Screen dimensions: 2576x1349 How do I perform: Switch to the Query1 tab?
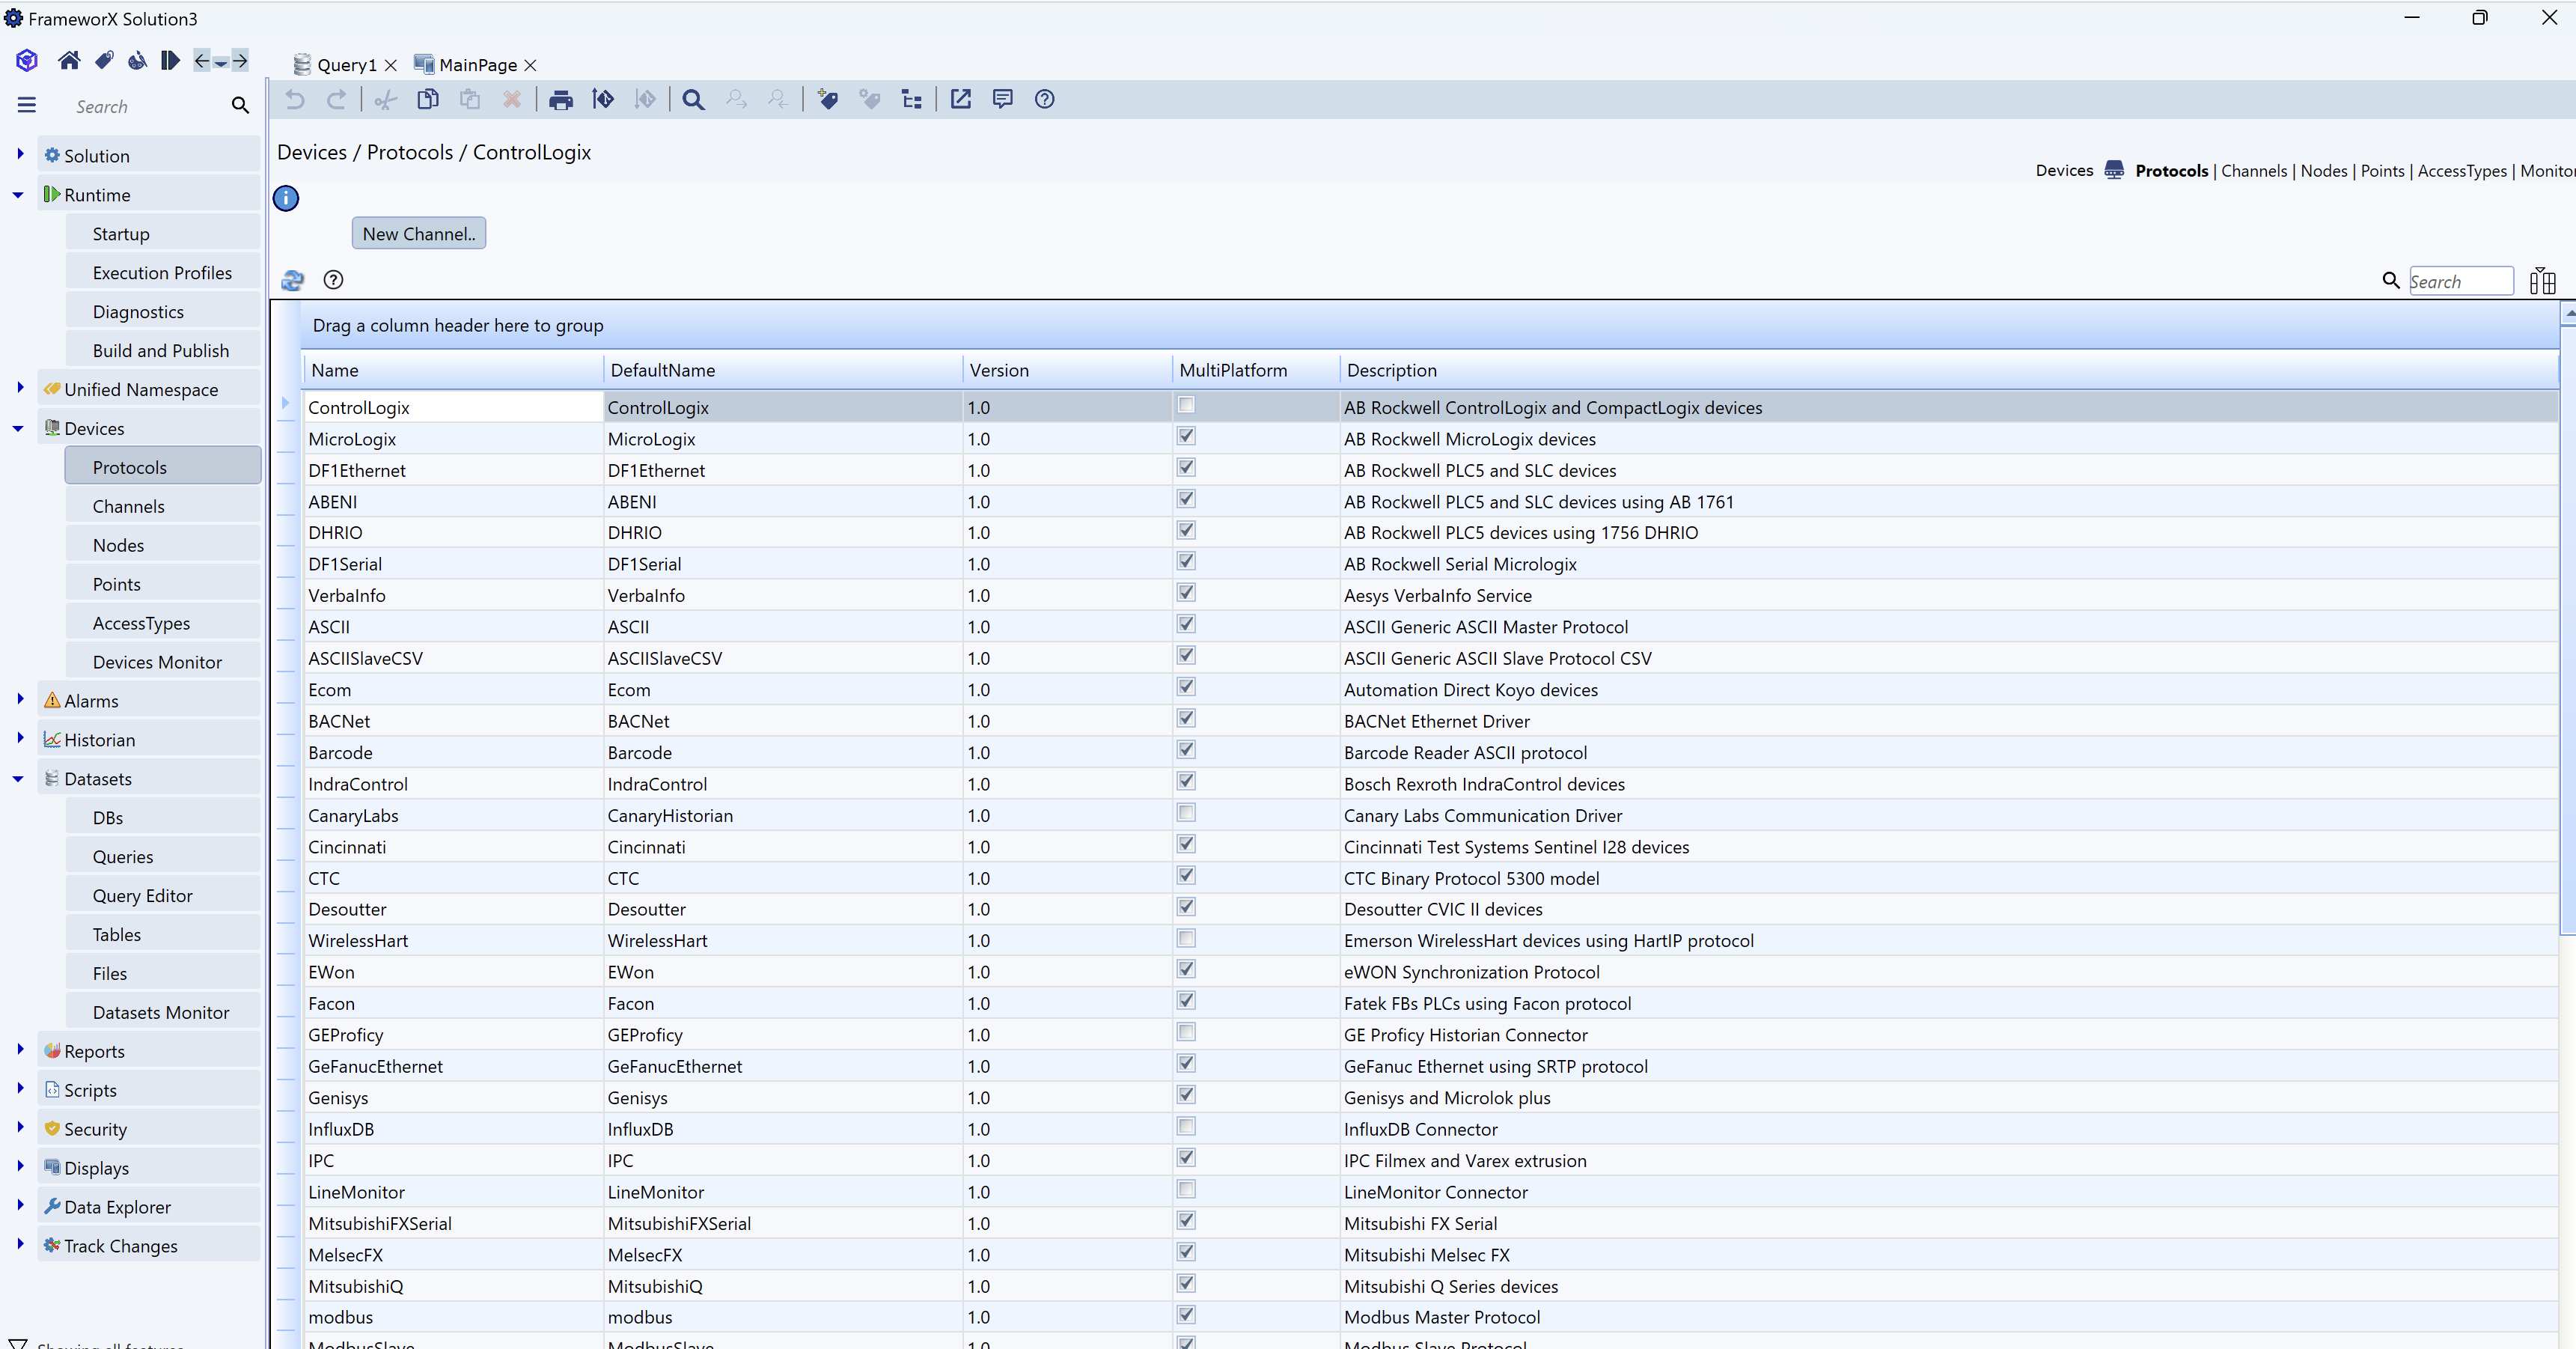(x=346, y=65)
